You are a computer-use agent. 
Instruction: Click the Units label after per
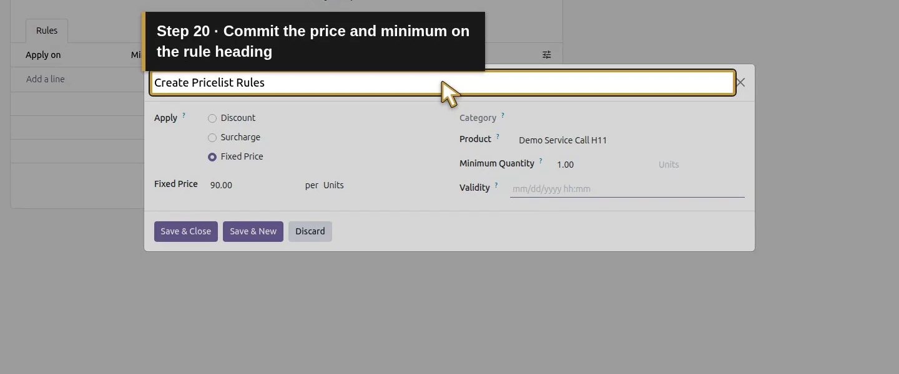point(333,185)
